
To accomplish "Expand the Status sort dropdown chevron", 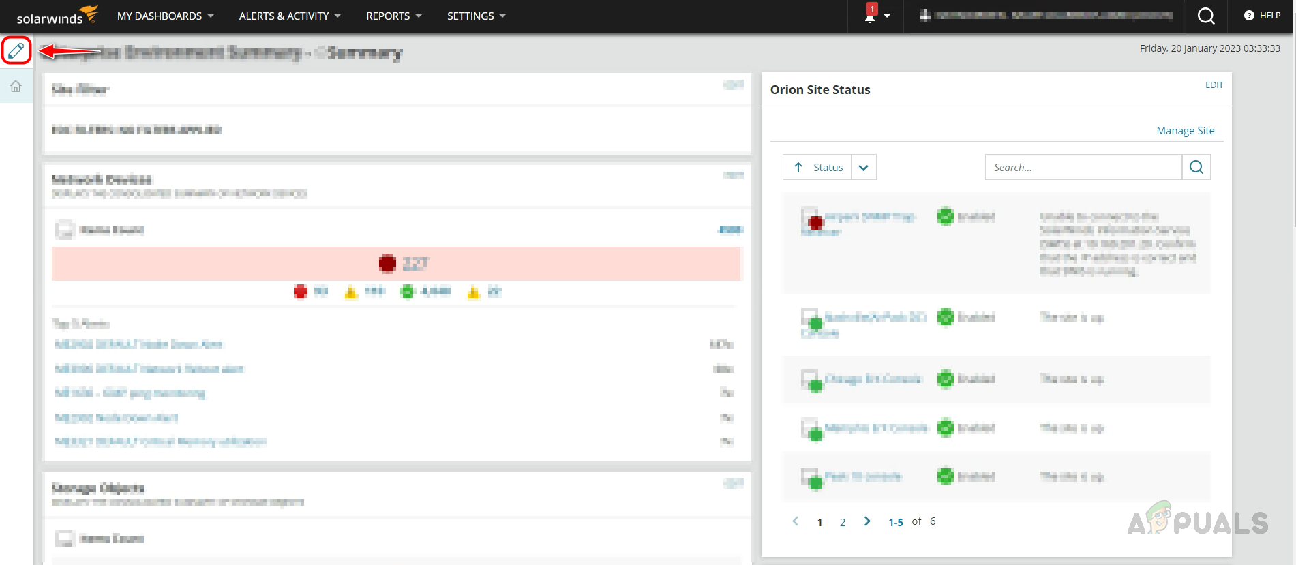I will click(x=863, y=168).
